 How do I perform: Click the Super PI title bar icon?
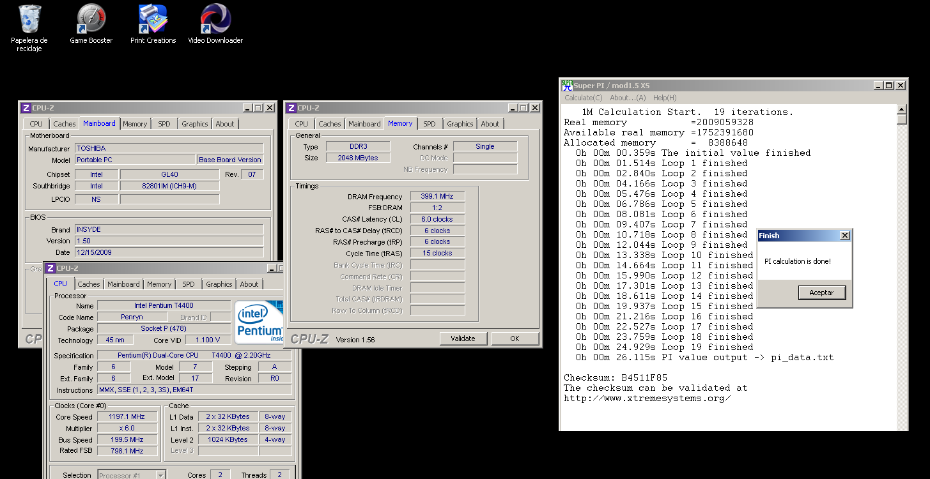tap(567, 86)
